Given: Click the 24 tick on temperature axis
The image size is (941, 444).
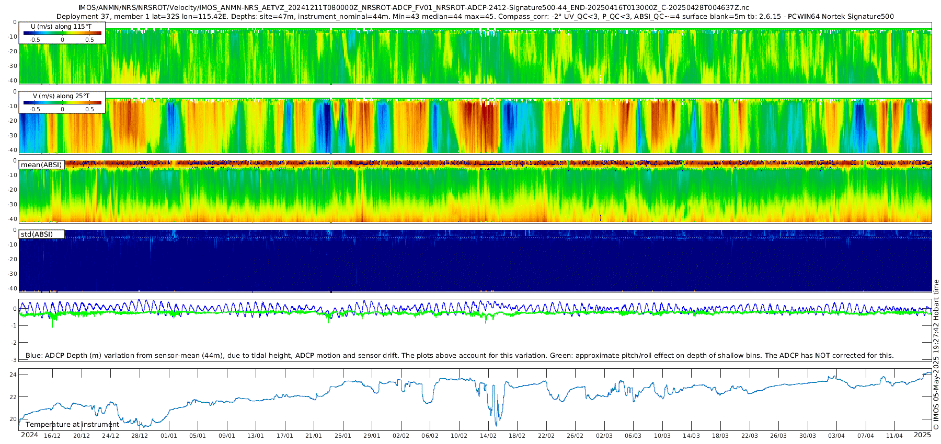Looking at the screenshot, I should pyautogui.click(x=13, y=375).
